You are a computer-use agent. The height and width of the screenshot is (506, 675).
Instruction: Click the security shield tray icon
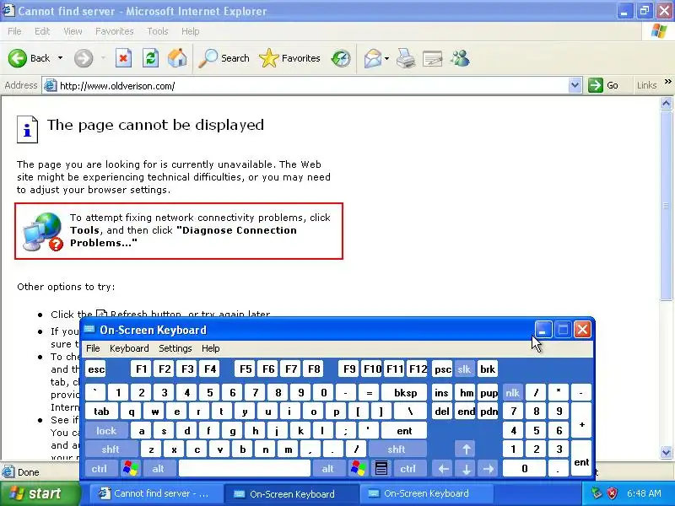click(612, 493)
